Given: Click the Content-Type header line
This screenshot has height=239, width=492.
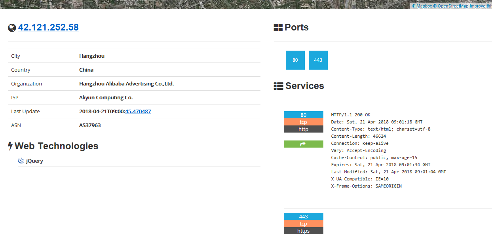Looking at the screenshot, I should [381, 129].
